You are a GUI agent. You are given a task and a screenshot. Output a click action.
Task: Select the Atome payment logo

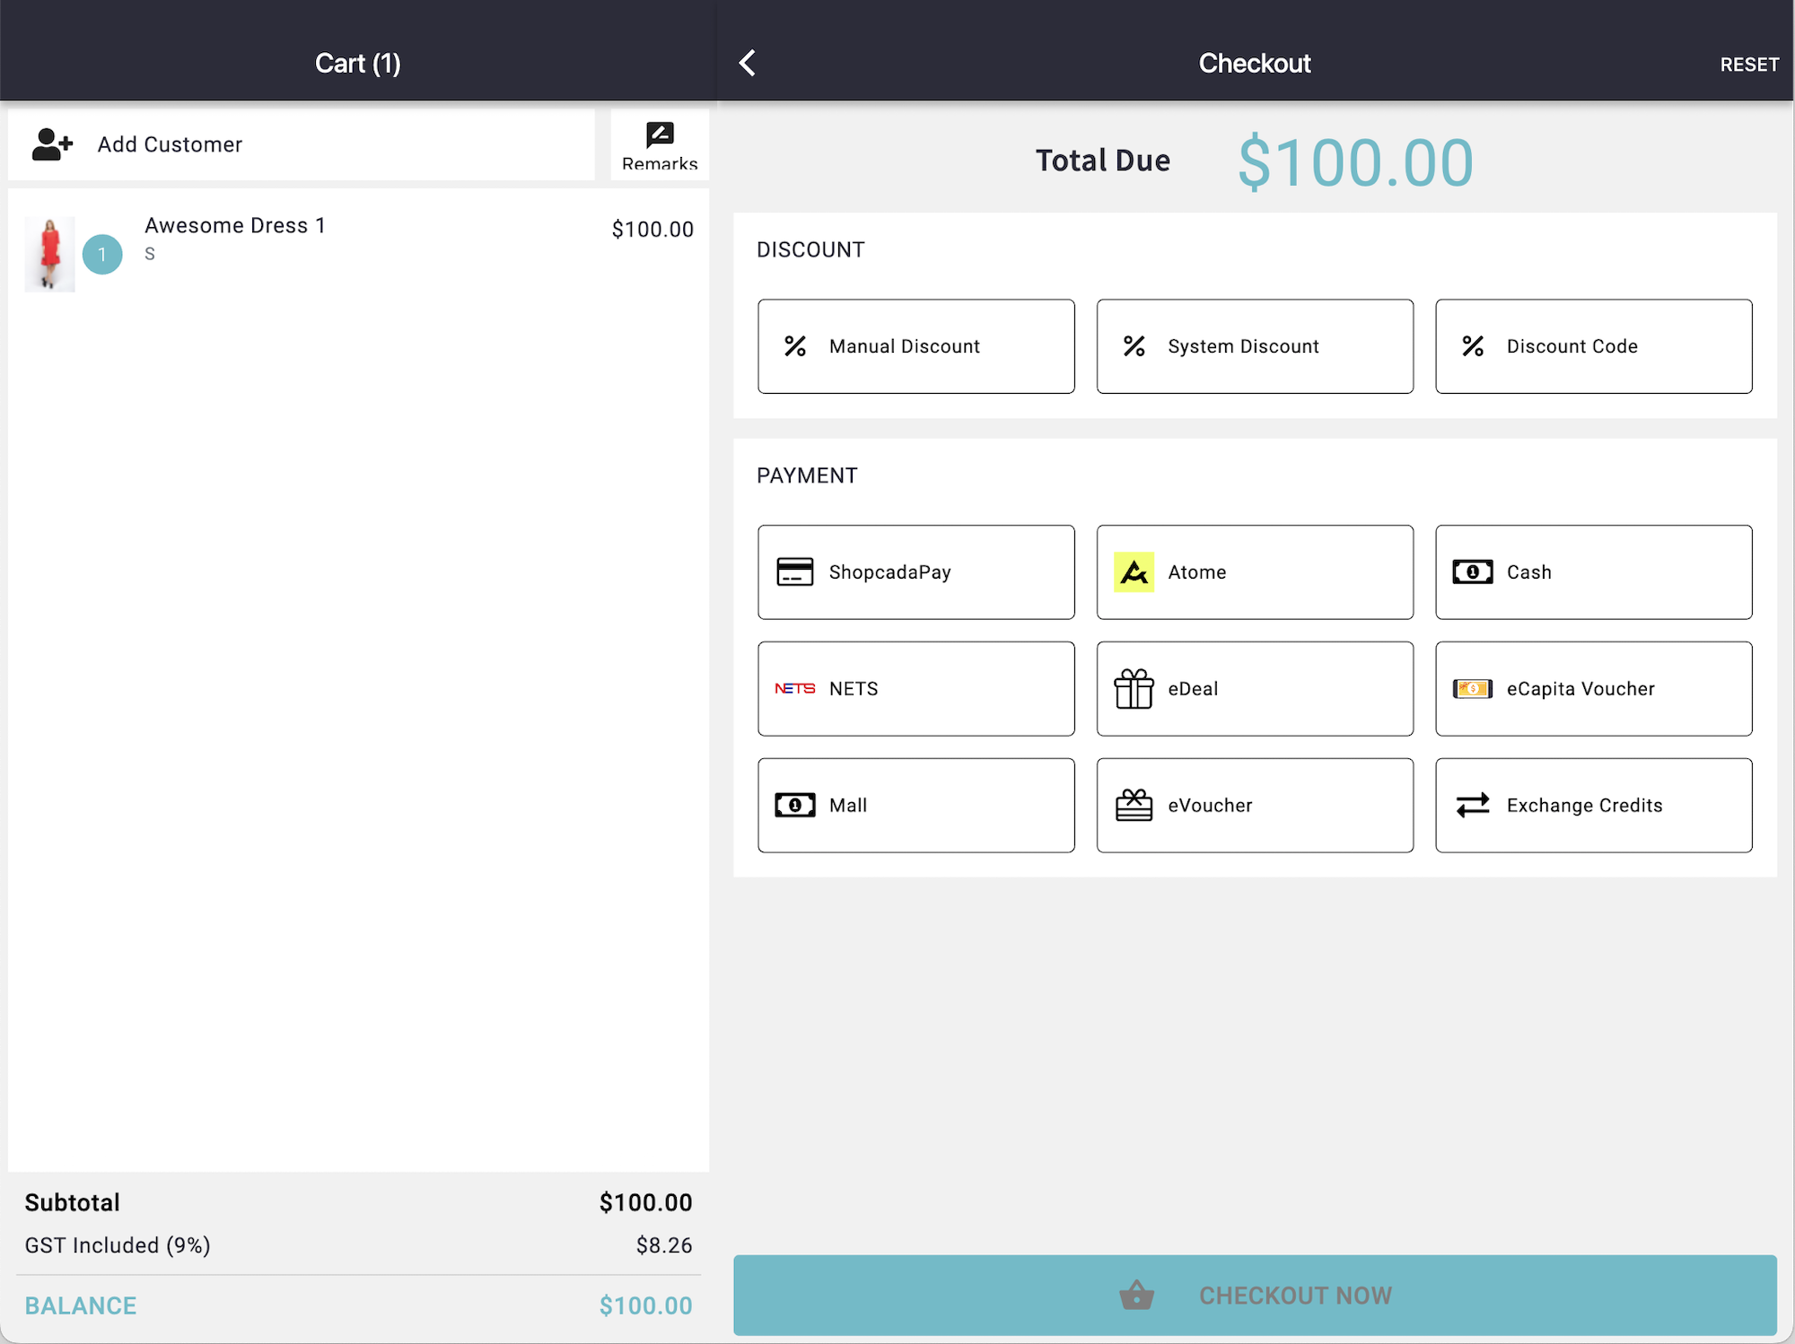1134,572
